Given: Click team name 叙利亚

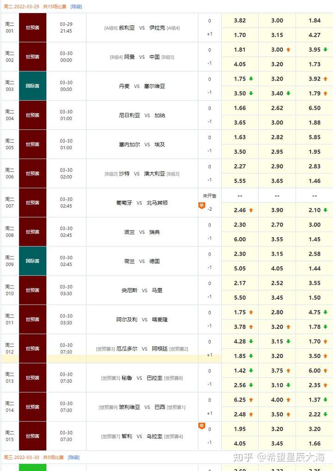Looking at the screenshot, I should [127, 28].
